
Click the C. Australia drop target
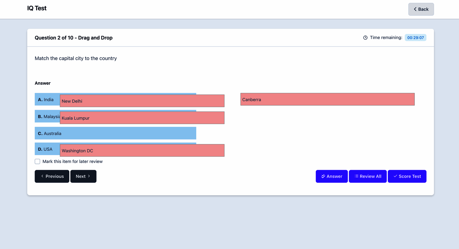tap(116, 133)
